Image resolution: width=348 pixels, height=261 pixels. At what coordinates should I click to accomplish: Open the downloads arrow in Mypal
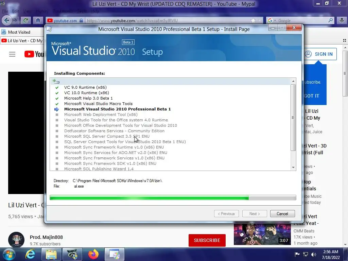pyautogui.click(x=342, y=21)
